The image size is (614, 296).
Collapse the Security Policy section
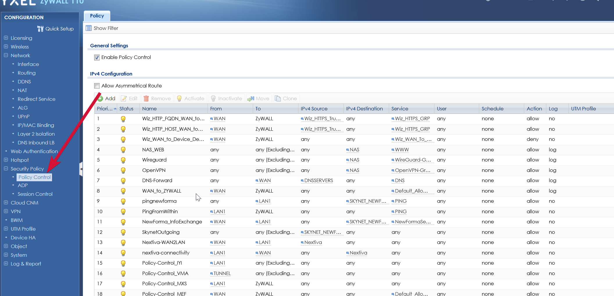pos(6,168)
